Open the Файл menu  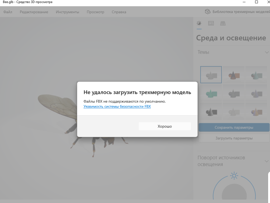point(8,12)
